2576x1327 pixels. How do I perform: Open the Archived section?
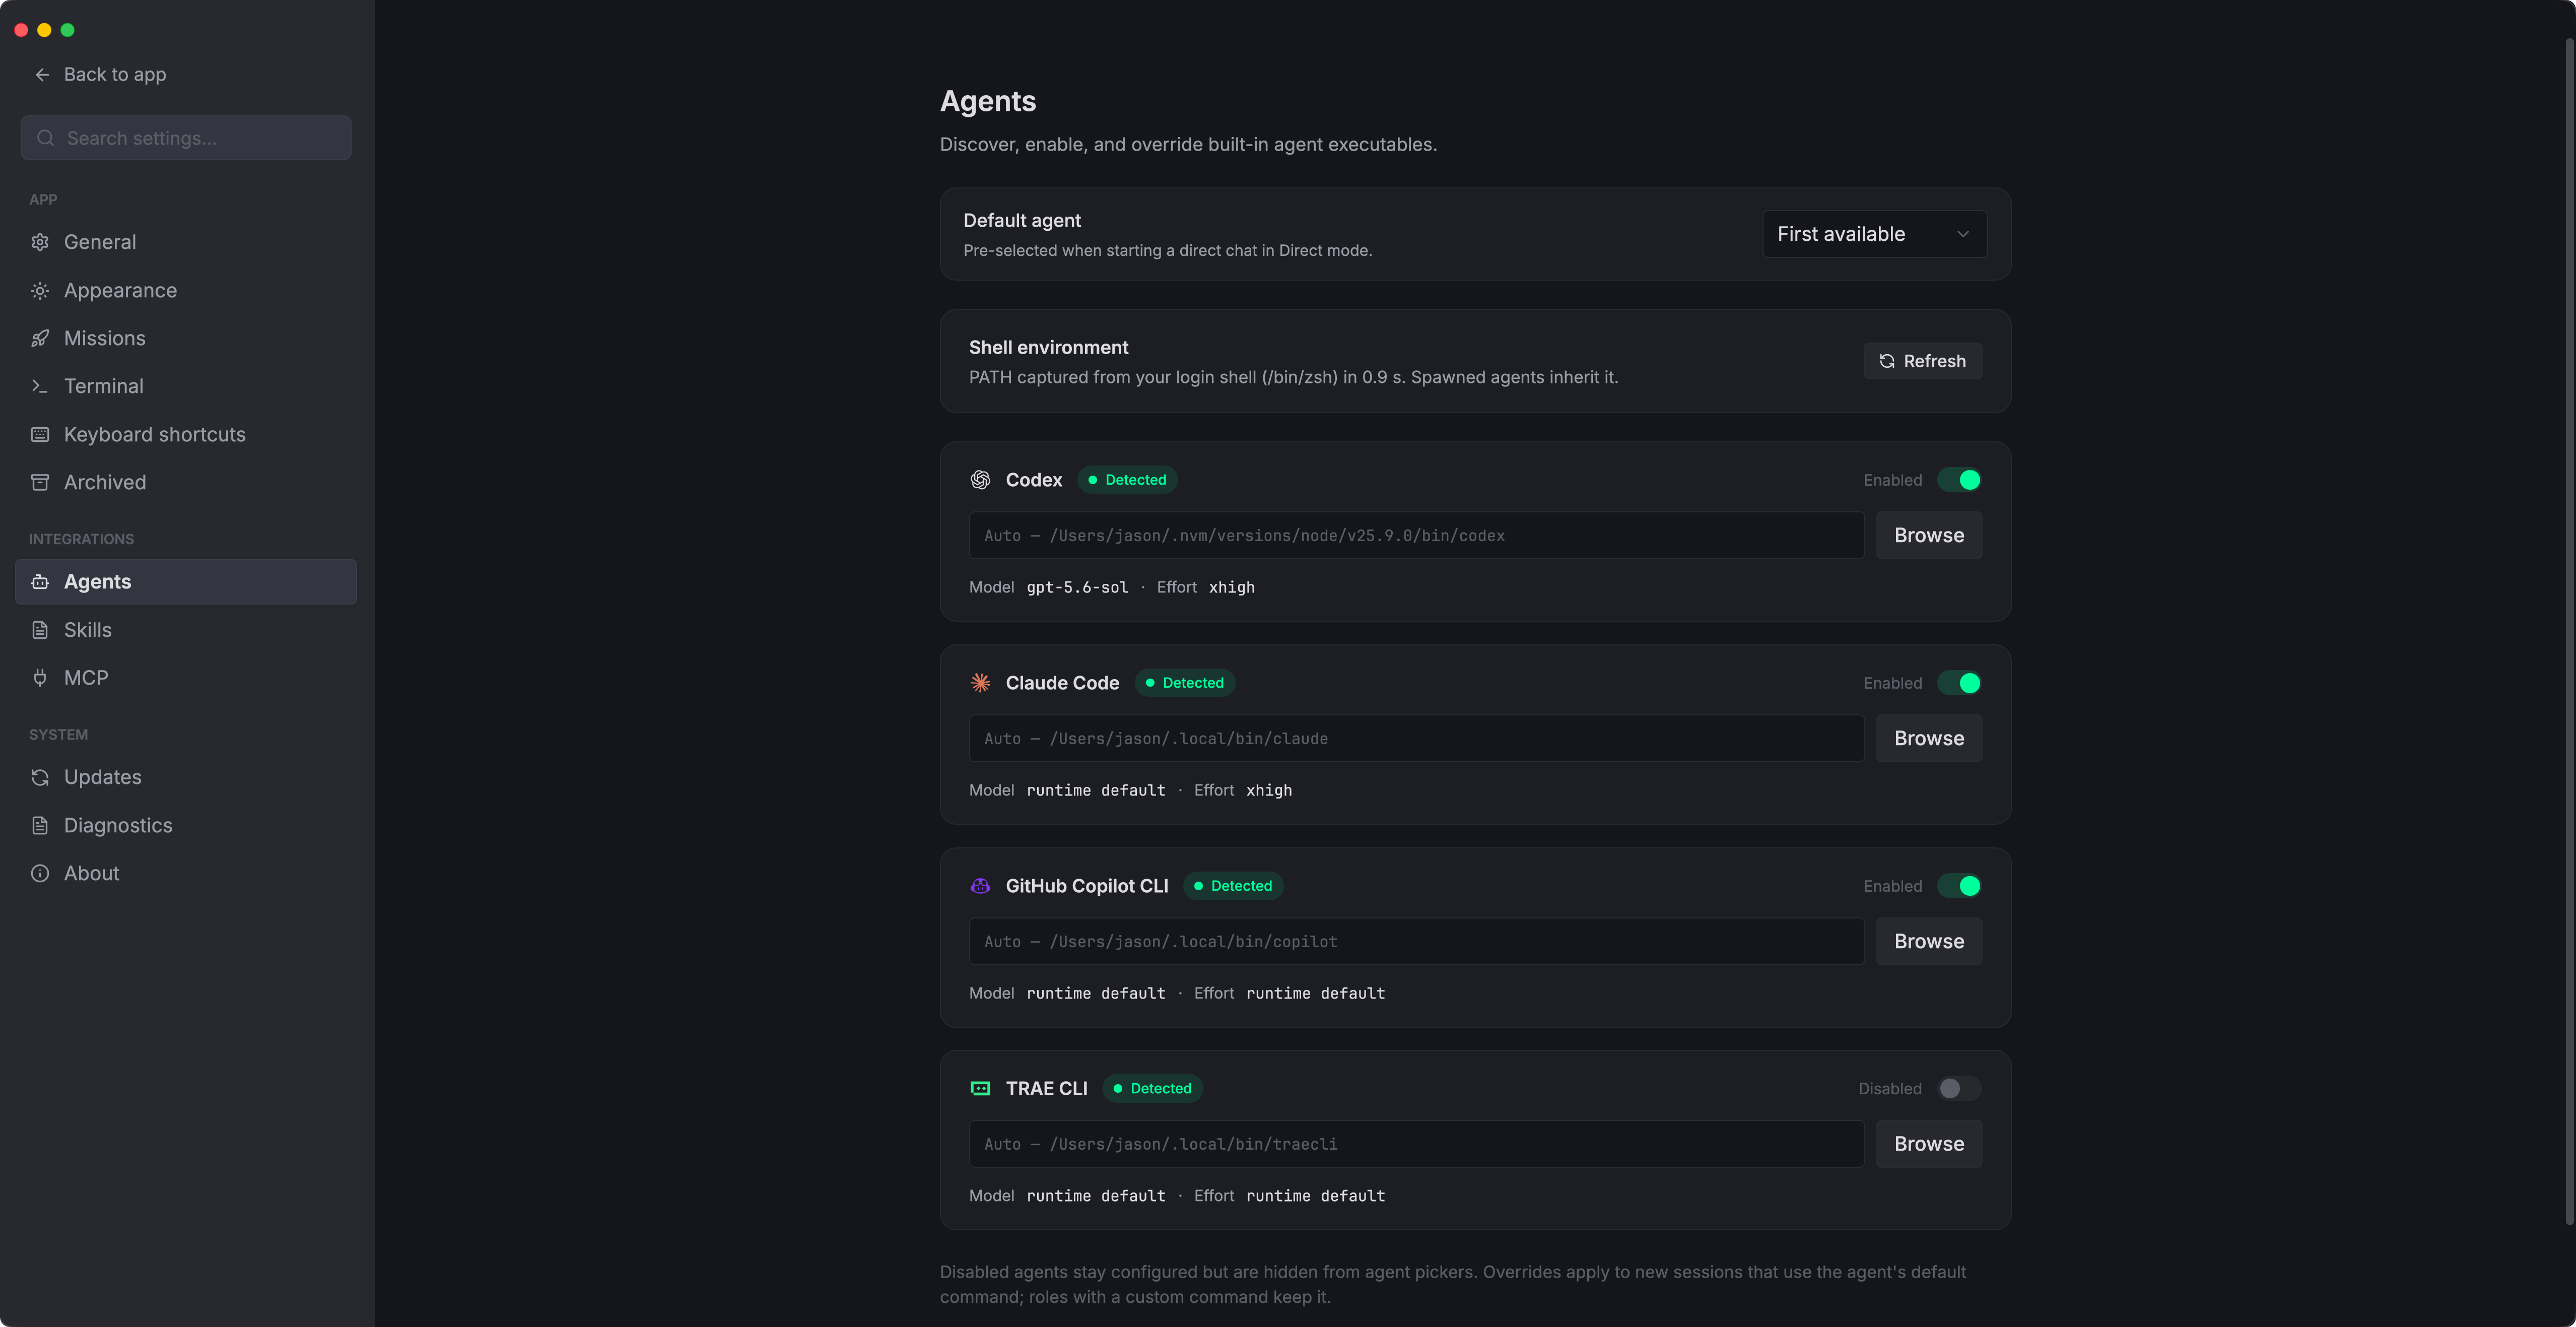tap(186, 482)
